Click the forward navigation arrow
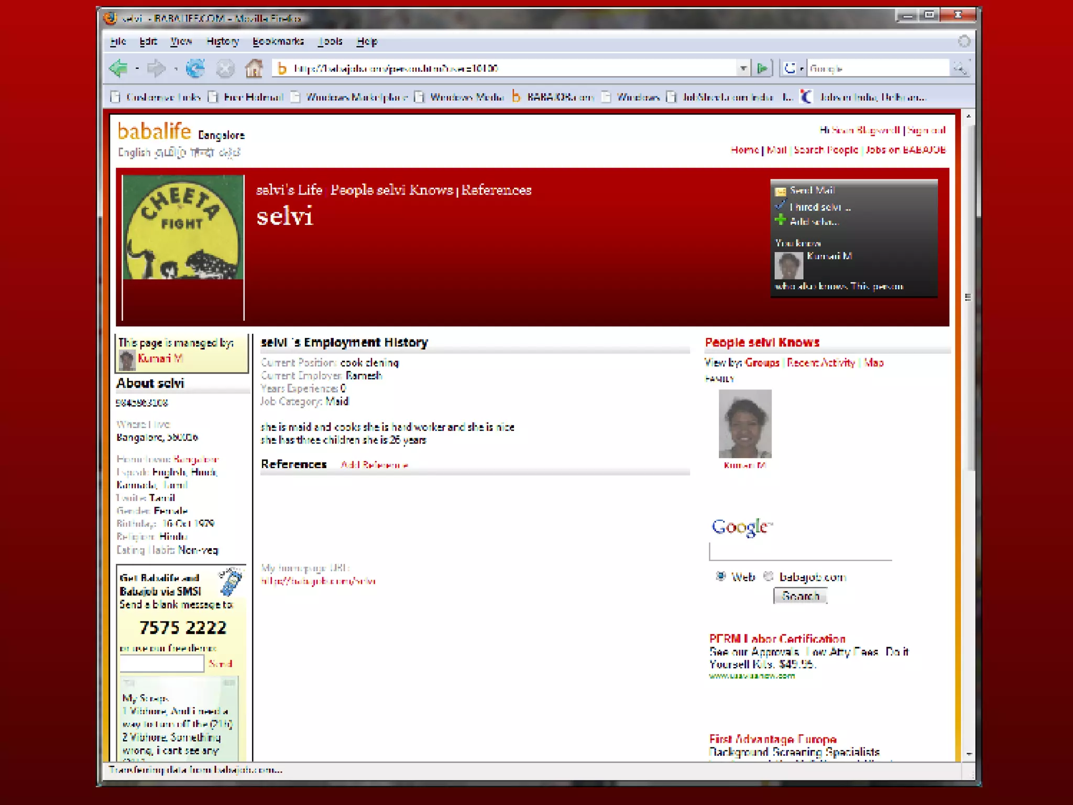This screenshot has width=1073, height=805. click(x=156, y=68)
